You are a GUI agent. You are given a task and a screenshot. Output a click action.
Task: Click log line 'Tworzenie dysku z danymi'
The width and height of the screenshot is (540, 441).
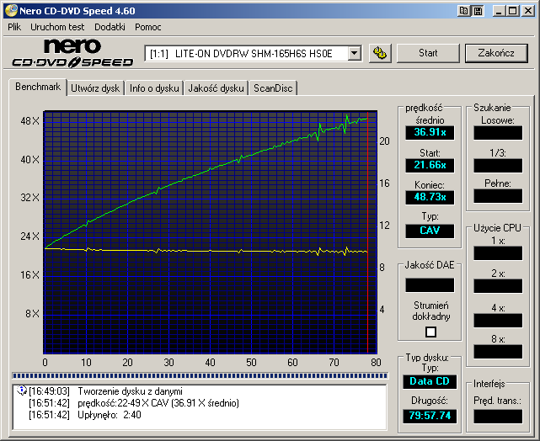(130, 391)
